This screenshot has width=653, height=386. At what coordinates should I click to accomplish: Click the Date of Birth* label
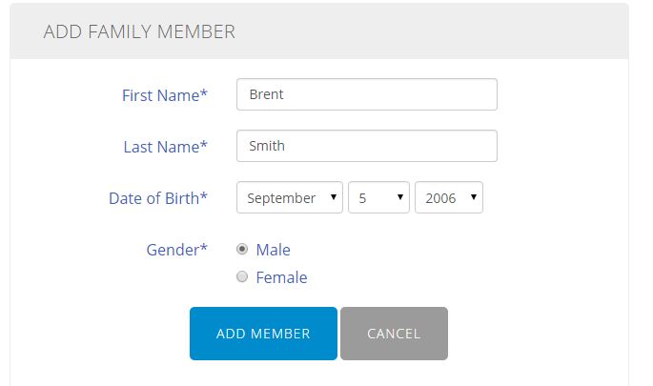(x=158, y=198)
